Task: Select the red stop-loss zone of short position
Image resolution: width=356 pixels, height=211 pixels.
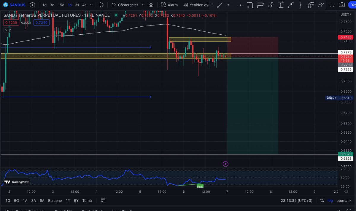Action: [252, 47]
